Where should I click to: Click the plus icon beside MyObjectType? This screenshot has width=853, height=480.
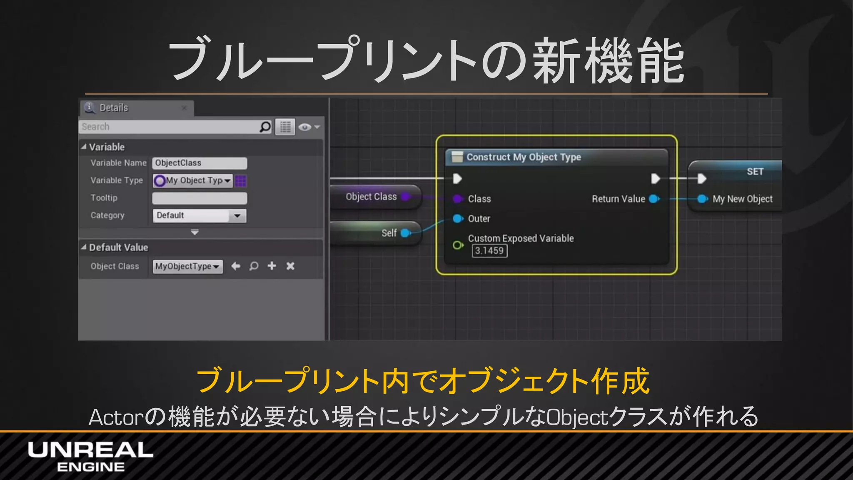click(272, 266)
